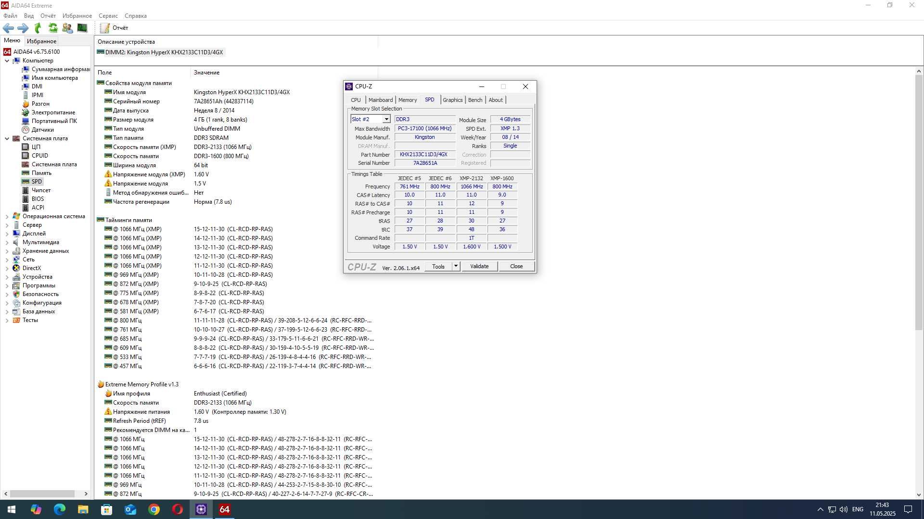Switch to the Избранное sidebar tab
Screen dimensions: 924x519
coord(41,41)
